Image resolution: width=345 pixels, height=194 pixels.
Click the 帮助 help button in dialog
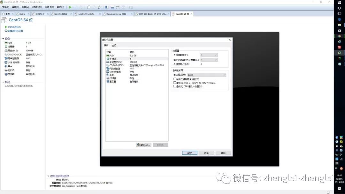point(223,153)
